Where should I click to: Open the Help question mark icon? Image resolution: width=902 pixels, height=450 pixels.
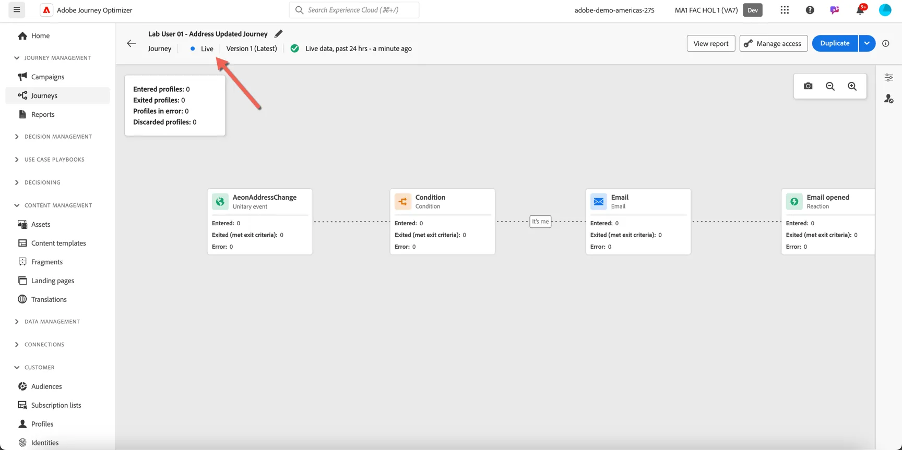pyautogui.click(x=810, y=10)
